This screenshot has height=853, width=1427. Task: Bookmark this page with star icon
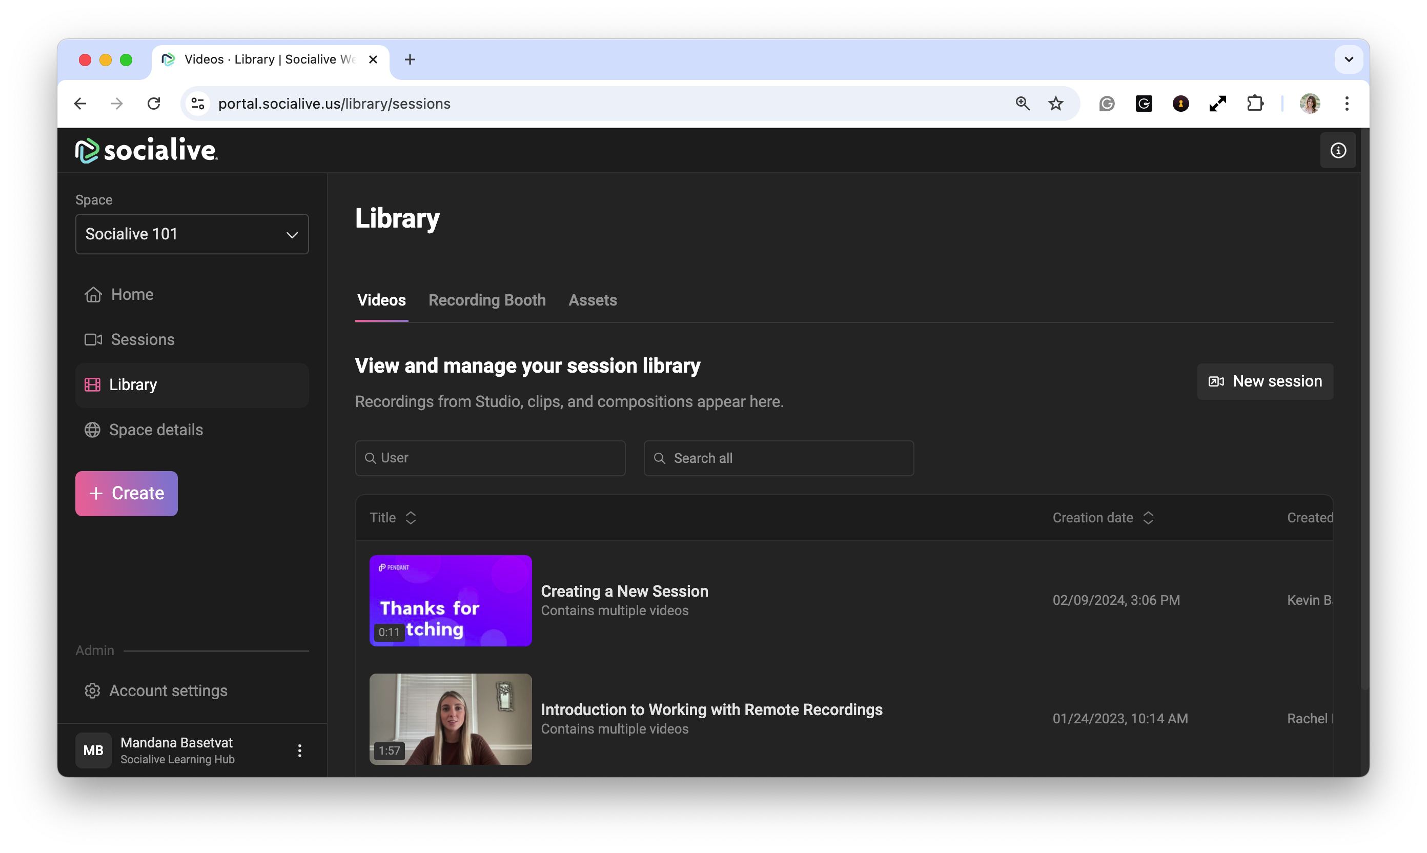1055,104
